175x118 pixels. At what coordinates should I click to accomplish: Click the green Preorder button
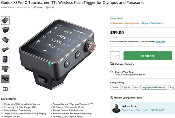pos(148,56)
